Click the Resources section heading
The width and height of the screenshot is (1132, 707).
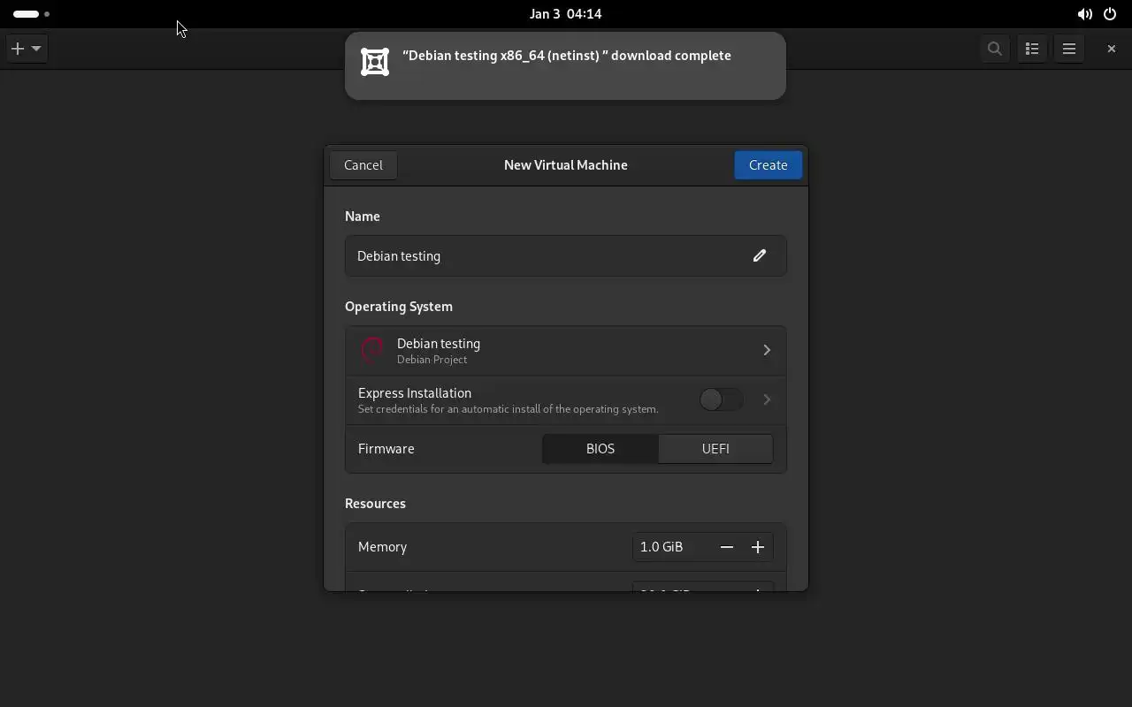375,504
